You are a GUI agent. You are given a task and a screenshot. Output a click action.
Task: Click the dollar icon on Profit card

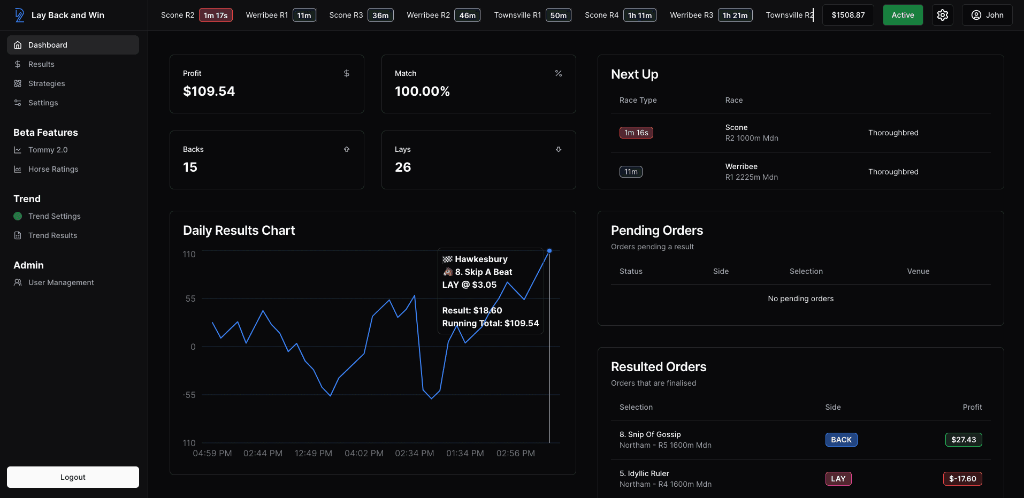point(346,73)
